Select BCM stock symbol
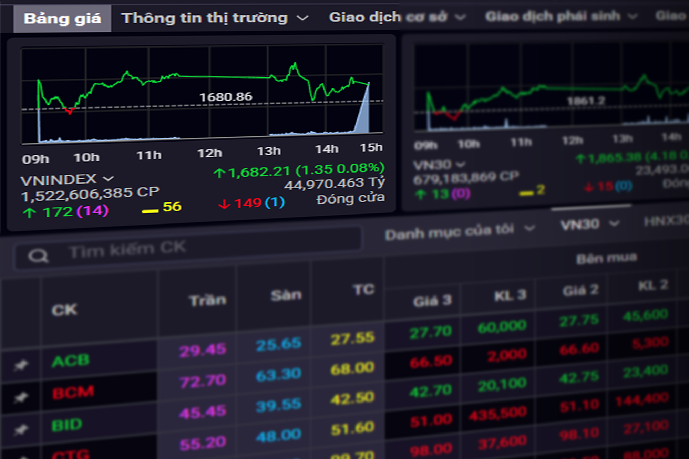 [x=73, y=392]
